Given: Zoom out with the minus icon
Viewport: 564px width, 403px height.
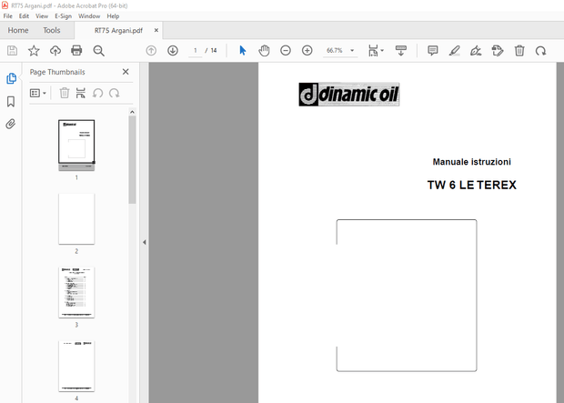Looking at the screenshot, I should pyautogui.click(x=286, y=50).
